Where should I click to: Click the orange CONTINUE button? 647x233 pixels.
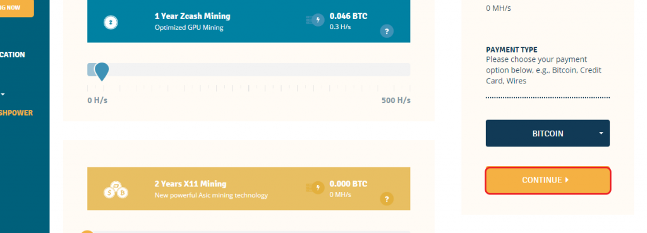pyautogui.click(x=548, y=180)
